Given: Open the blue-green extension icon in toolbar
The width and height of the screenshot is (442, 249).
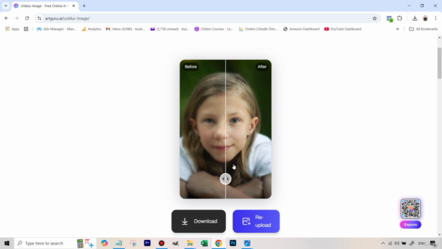Looking at the screenshot, I should pyautogui.click(x=390, y=19).
